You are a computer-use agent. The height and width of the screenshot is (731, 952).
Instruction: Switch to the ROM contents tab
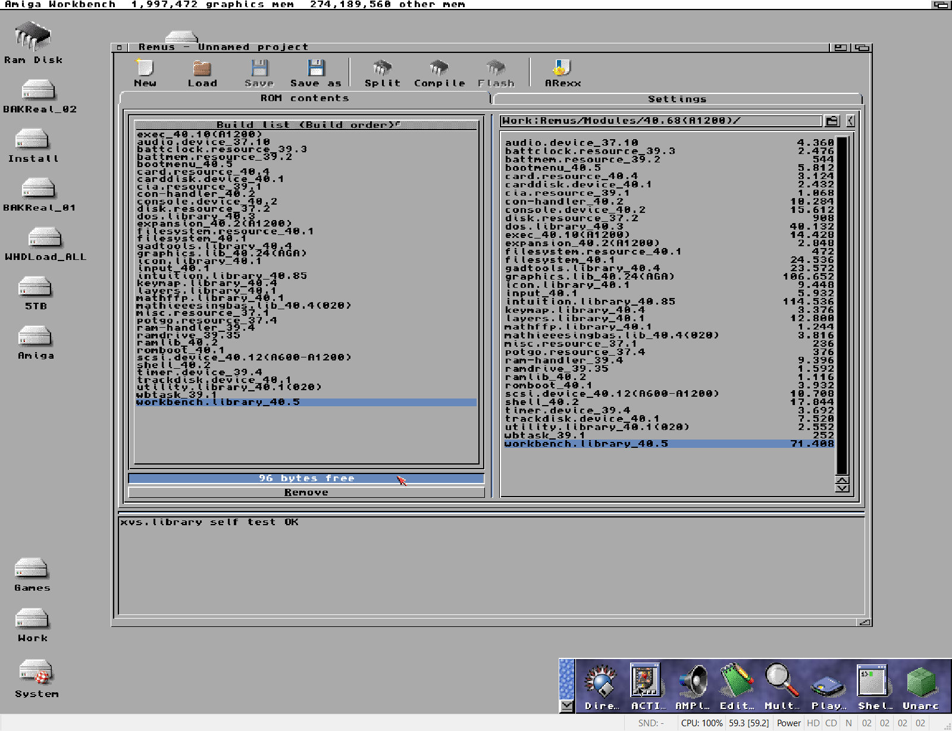point(305,98)
